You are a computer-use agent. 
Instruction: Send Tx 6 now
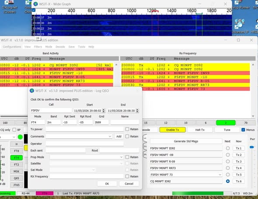click(239, 181)
